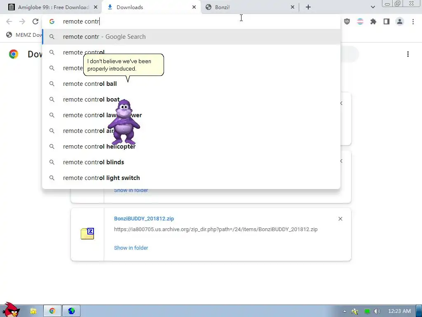Switch to the Downloads tab
The width and height of the screenshot is (422, 317).
pos(151,7)
